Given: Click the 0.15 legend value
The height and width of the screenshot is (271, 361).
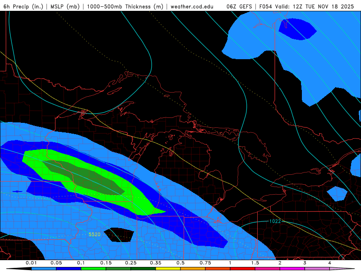Looking at the screenshot, I should (106, 263).
